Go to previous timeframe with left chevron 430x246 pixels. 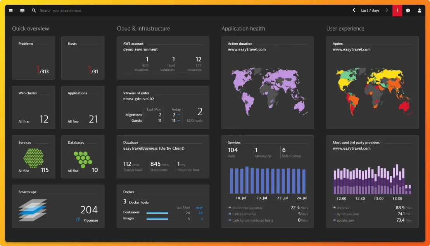click(x=354, y=10)
